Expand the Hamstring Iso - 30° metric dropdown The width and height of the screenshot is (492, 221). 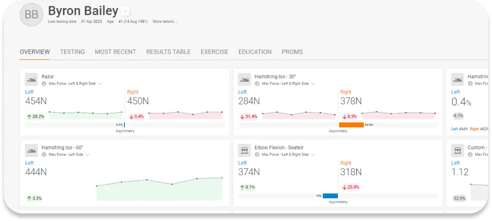313,84
